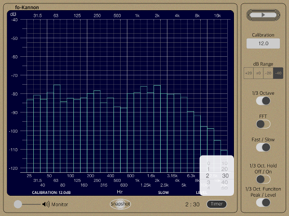Select 40 in the timer seconds picker

click(224, 182)
